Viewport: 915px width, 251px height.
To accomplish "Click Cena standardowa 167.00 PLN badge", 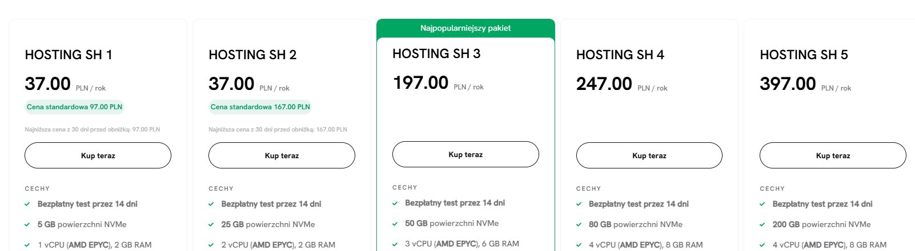I will pyautogui.click(x=260, y=107).
